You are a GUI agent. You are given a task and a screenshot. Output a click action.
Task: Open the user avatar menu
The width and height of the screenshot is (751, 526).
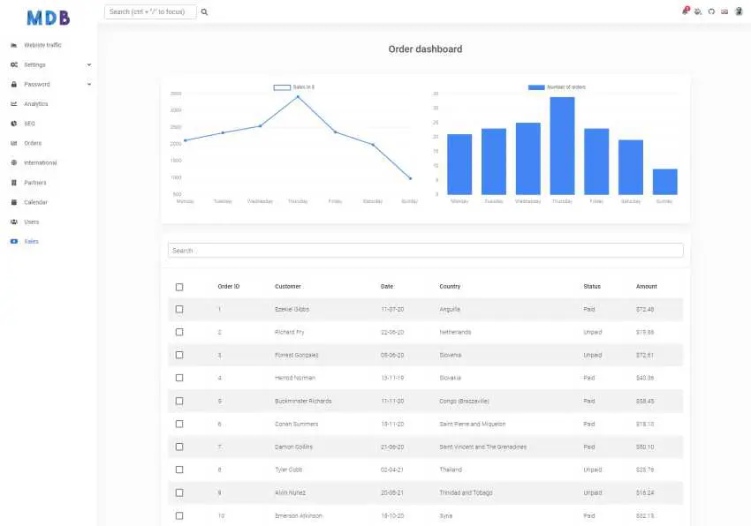[x=740, y=11]
